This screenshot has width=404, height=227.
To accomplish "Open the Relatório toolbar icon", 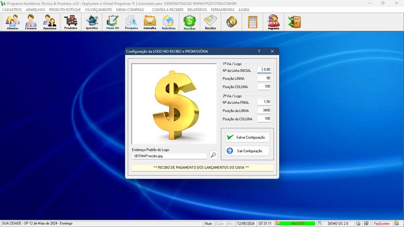I will (x=169, y=22).
